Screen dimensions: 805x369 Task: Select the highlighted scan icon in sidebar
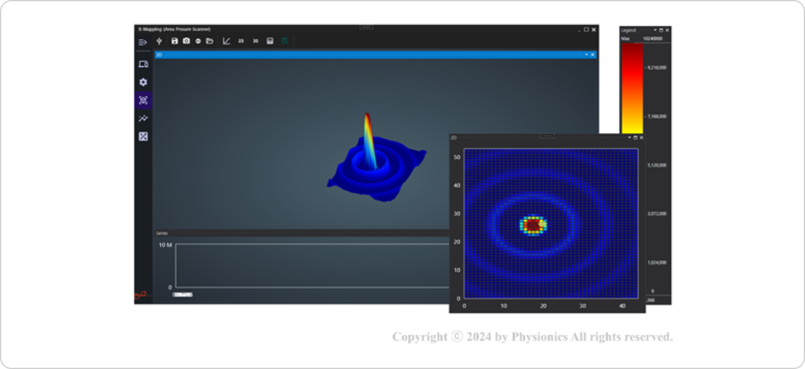pyautogui.click(x=143, y=101)
